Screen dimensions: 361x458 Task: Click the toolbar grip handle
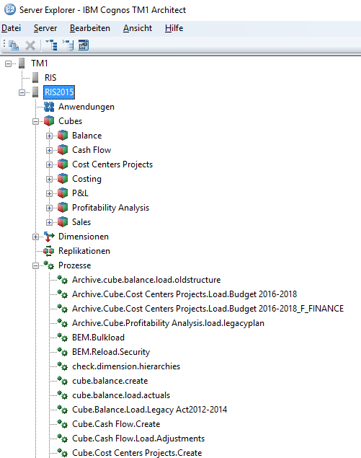[x=4, y=44]
